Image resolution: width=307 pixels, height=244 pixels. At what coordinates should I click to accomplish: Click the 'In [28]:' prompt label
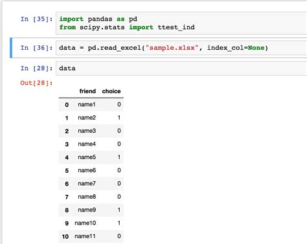pyautogui.click(x=36, y=69)
